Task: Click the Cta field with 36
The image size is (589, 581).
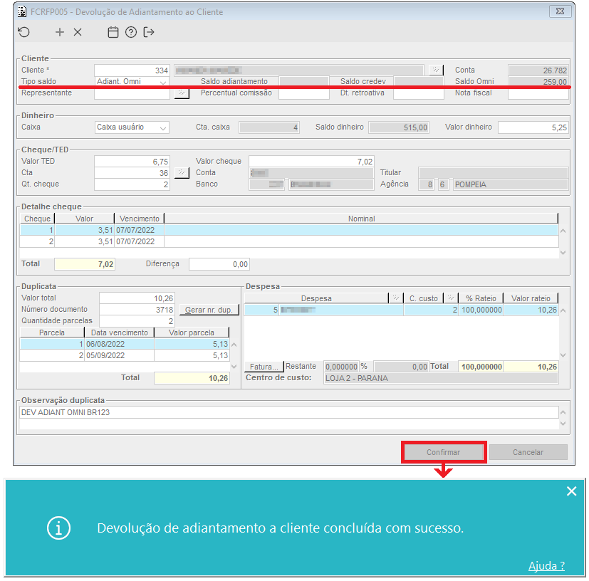Action: 132,173
